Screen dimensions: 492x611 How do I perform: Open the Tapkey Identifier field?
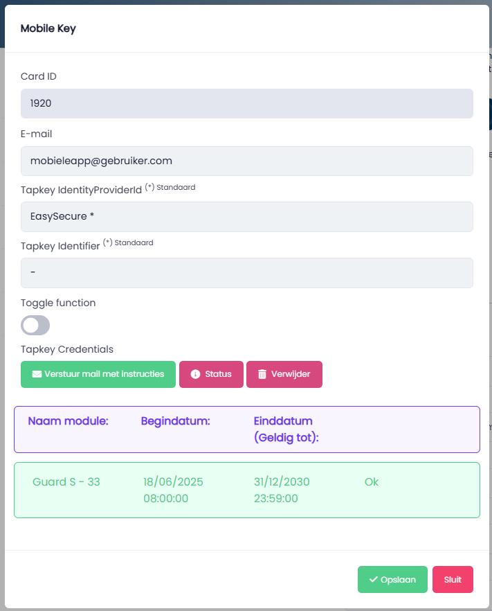(x=247, y=273)
